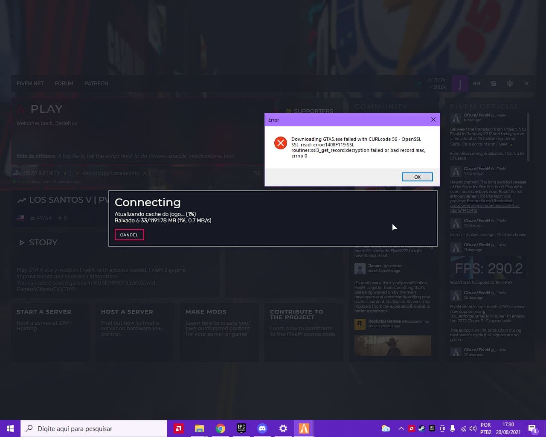The height and width of the screenshot is (437, 546).
Task: Cancel the Connecting download
Action: pyautogui.click(x=129, y=235)
